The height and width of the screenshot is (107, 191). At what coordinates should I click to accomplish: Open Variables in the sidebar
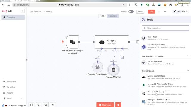(x=11, y=87)
